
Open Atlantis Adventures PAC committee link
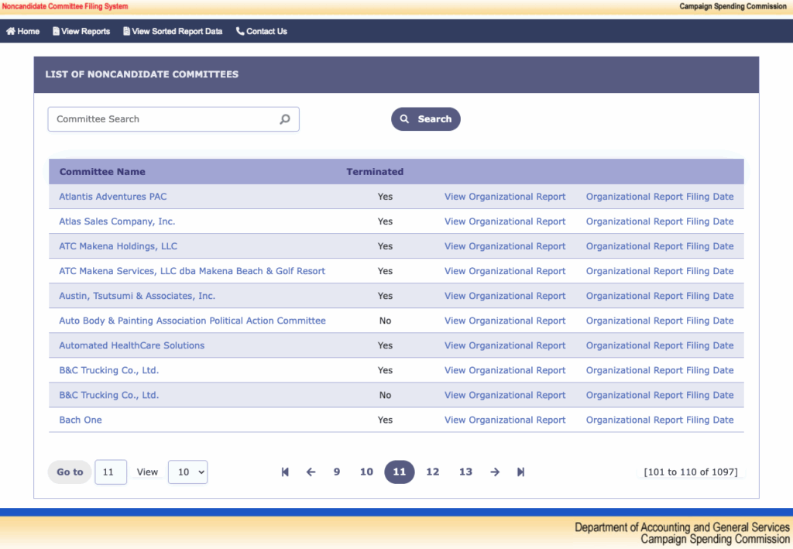click(x=113, y=197)
